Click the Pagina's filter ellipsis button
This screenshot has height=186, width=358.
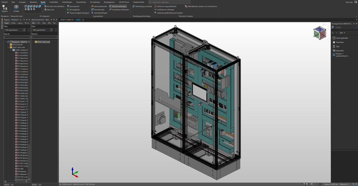[28, 30]
